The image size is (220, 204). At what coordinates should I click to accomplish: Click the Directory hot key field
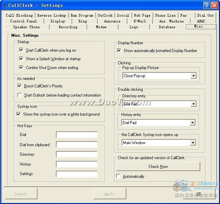(77, 154)
